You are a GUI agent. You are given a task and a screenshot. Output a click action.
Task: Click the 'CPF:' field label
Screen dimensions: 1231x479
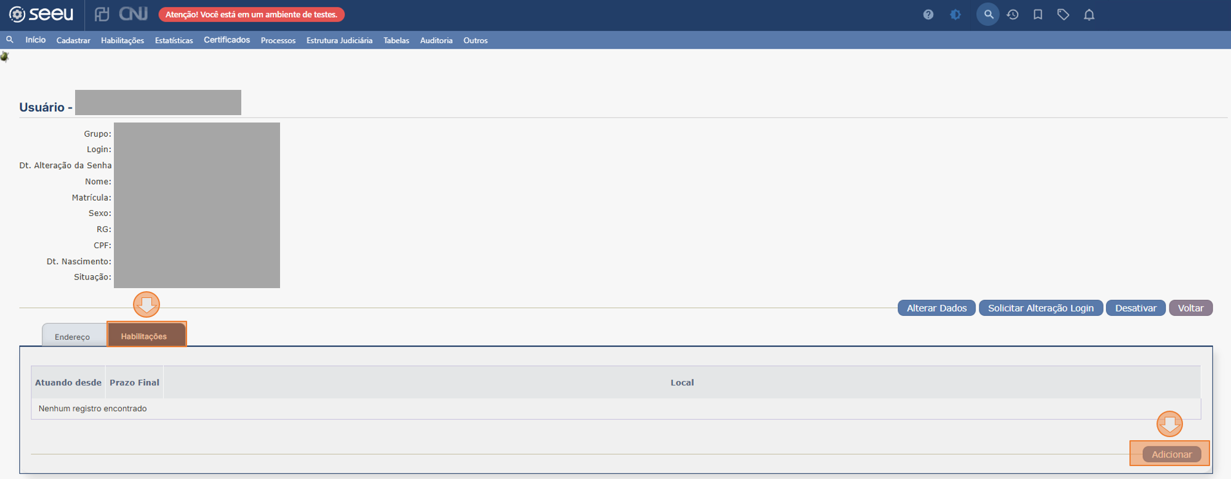pos(102,245)
